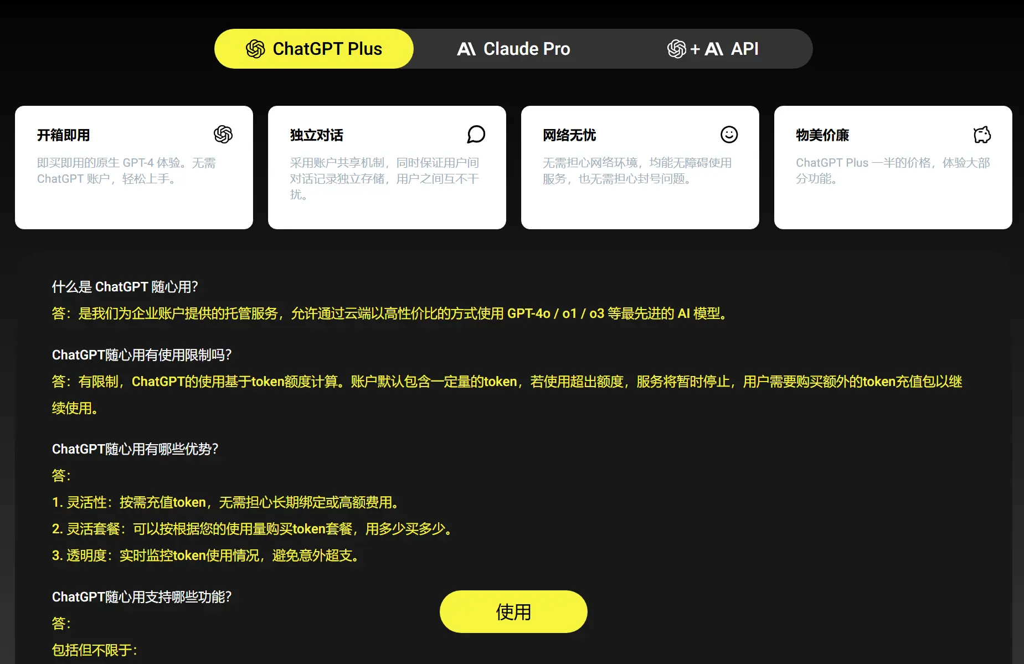Click the smiley face icon on 网络无忧 card
1024x664 pixels.
[729, 135]
